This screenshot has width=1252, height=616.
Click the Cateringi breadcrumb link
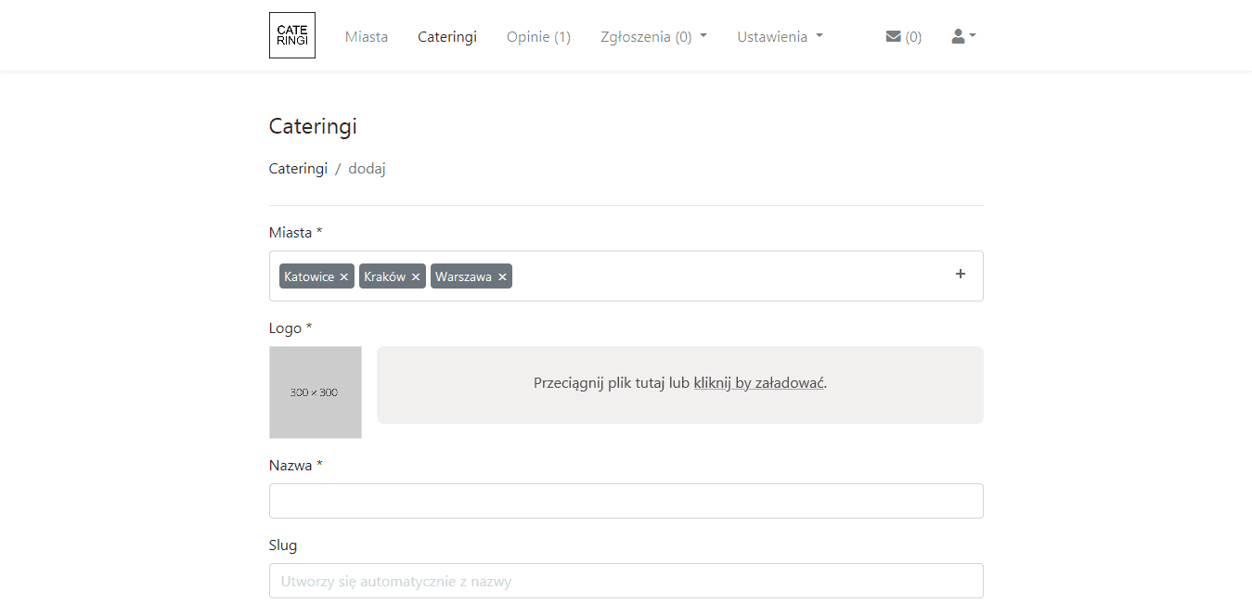click(x=298, y=169)
